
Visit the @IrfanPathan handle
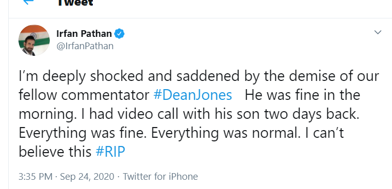pyautogui.click(x=85, y=46)
